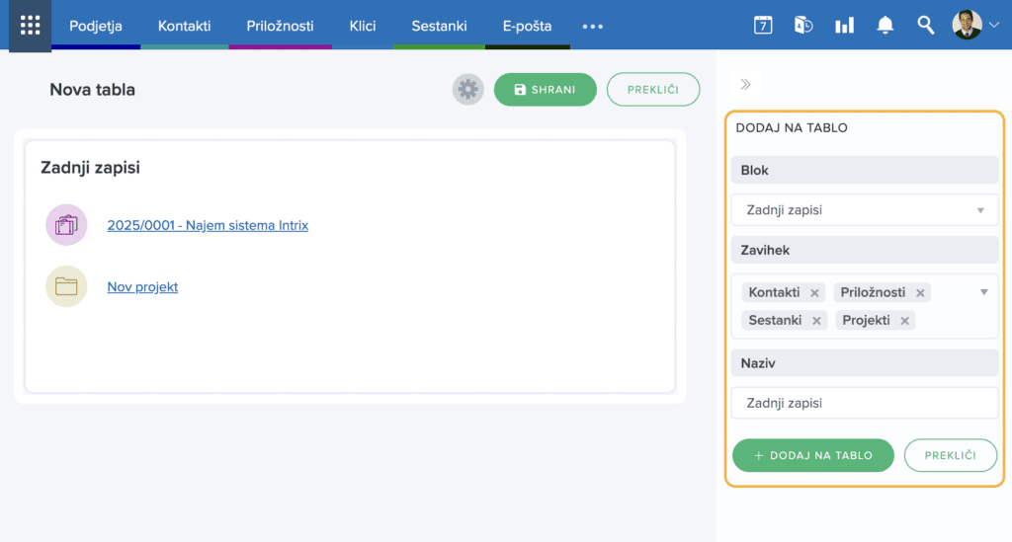This screenshot has width=1012, height=542.
Task: Open the Zavihek multi-select dropdown arrow
Action: pyautogui.click(x=983, y=292)
